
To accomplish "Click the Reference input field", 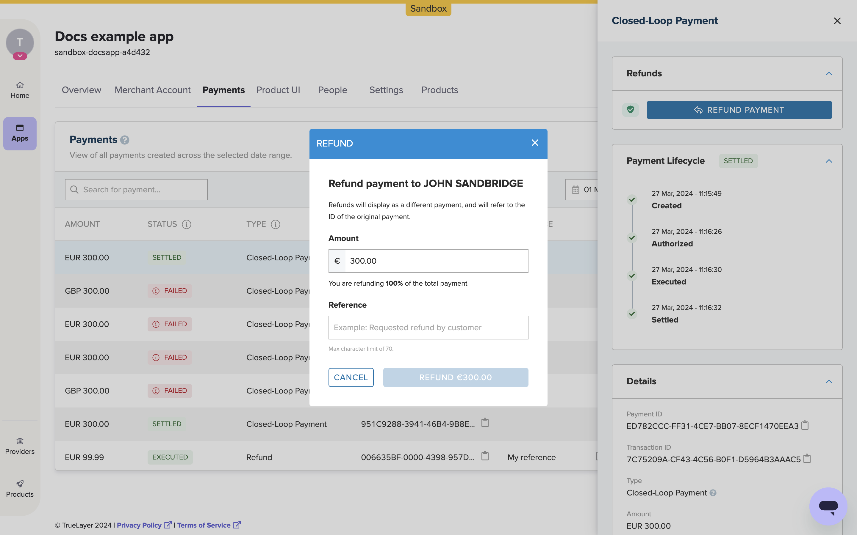I will 428,327.
